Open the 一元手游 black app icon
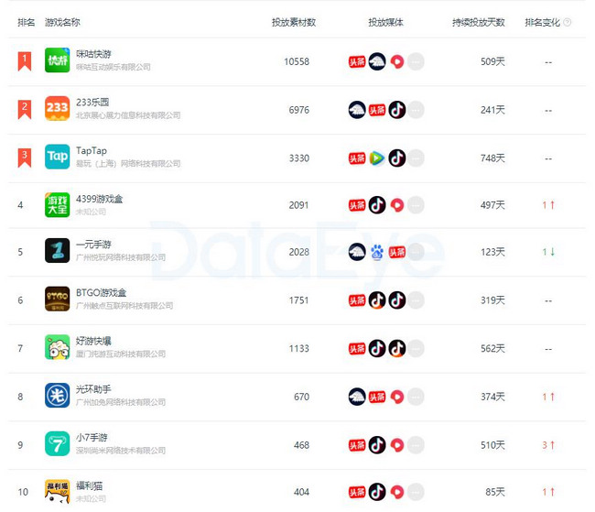 (58, 250)
